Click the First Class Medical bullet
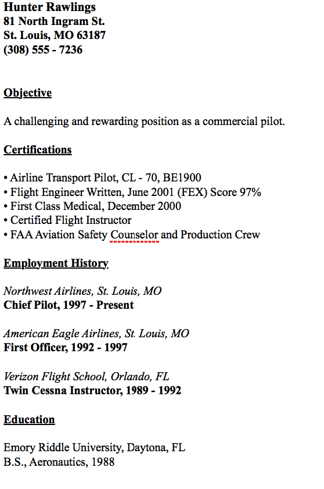The height and width of the screenshot is (489, 324). 92,206
